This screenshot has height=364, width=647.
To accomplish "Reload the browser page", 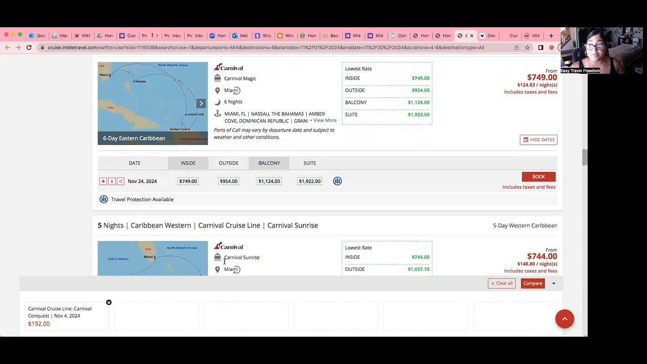I will (29, 48).
